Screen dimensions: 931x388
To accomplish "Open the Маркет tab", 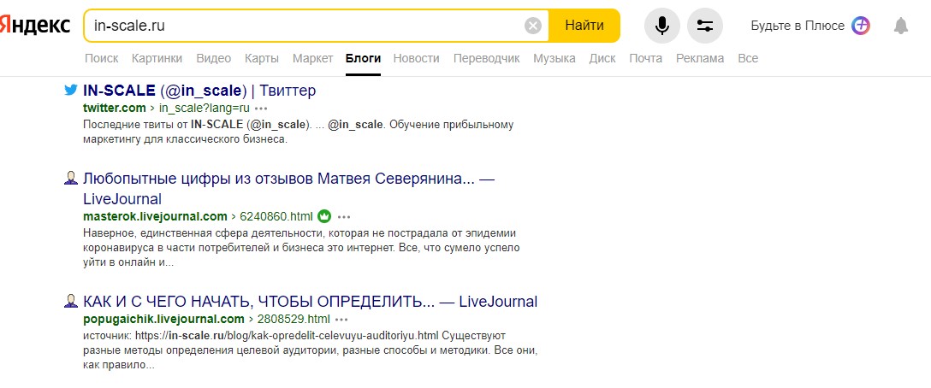I will [x=312, y=58].
